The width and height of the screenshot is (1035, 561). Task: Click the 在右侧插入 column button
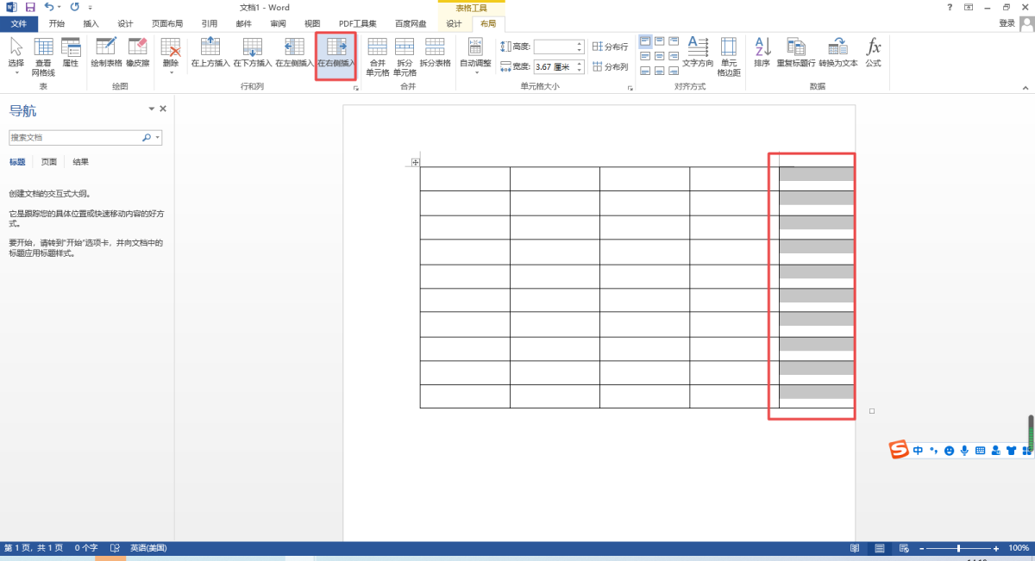[x=336, y=53]
